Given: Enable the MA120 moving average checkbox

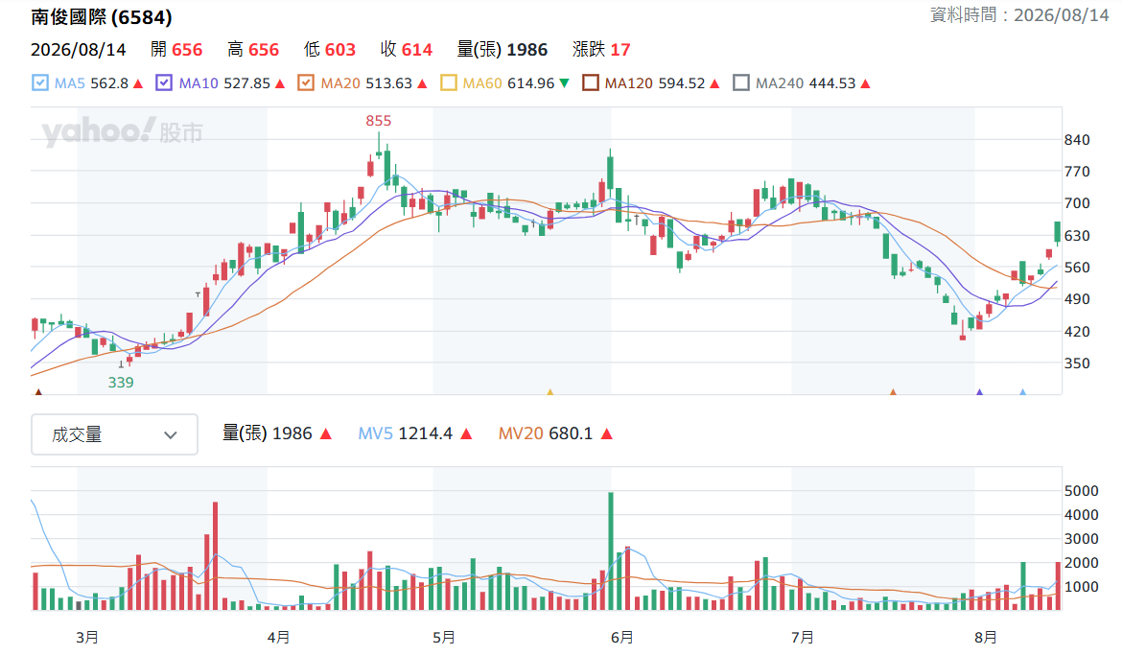Looking at the screenshot, I should point(591,83).
